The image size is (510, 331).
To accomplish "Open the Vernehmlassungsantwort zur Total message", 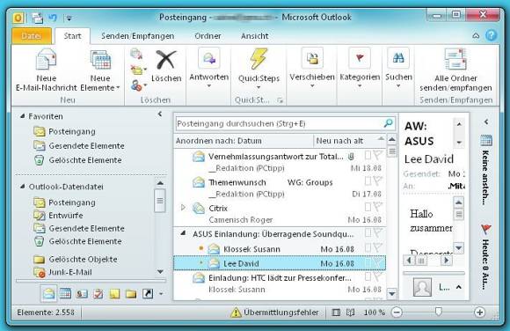I will pos(280,162).
